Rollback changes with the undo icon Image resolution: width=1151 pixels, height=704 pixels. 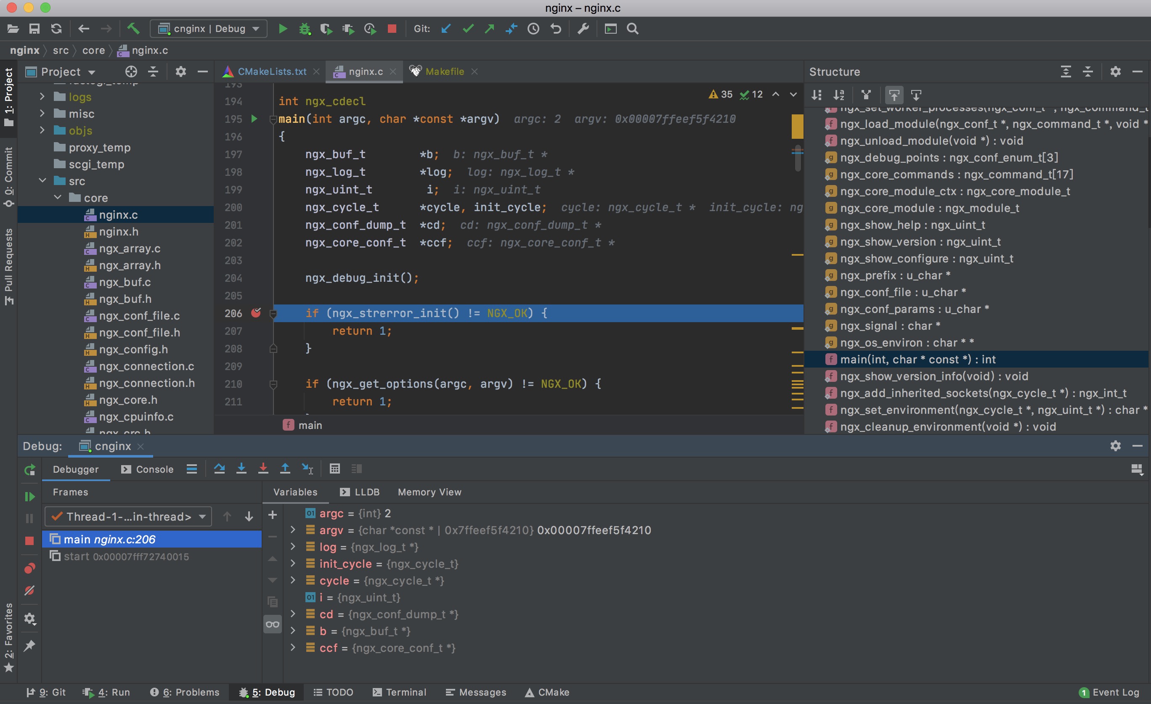(x=555, y=29)
